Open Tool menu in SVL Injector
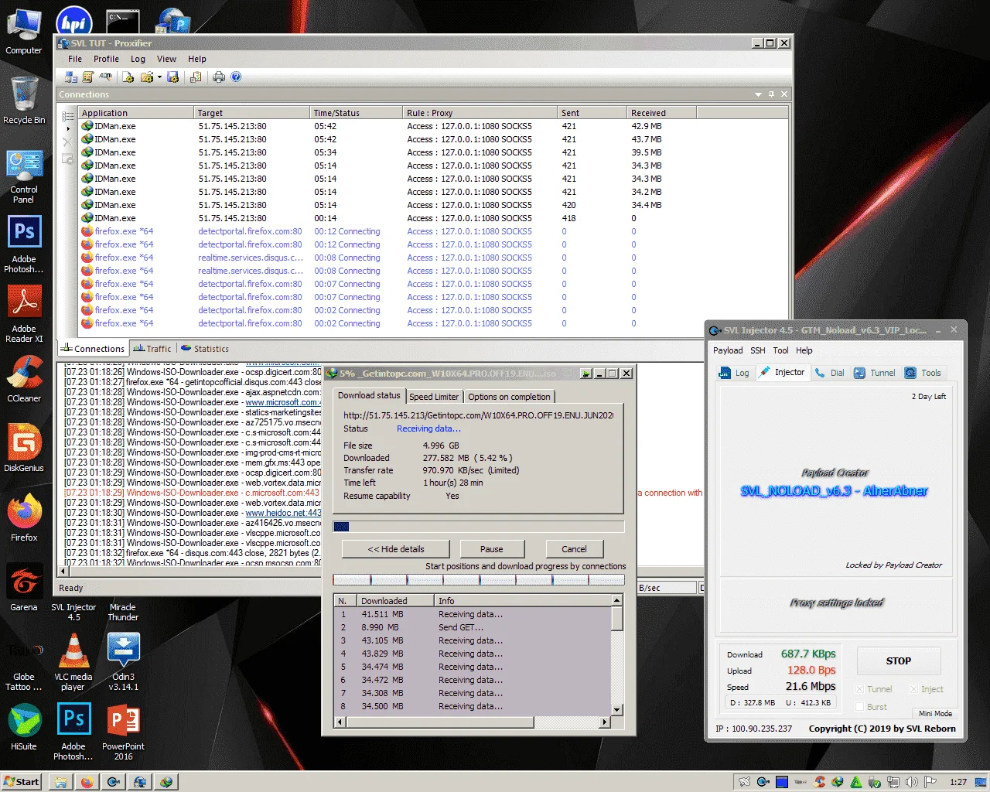 (x=781, y=350)
